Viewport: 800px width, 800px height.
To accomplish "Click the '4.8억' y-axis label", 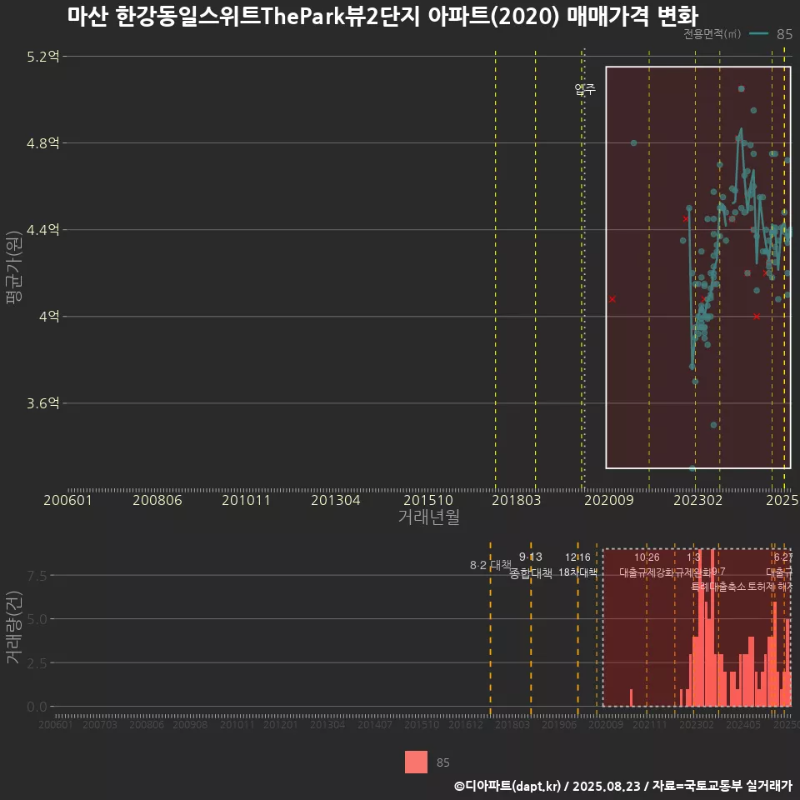I will point(43,142).
